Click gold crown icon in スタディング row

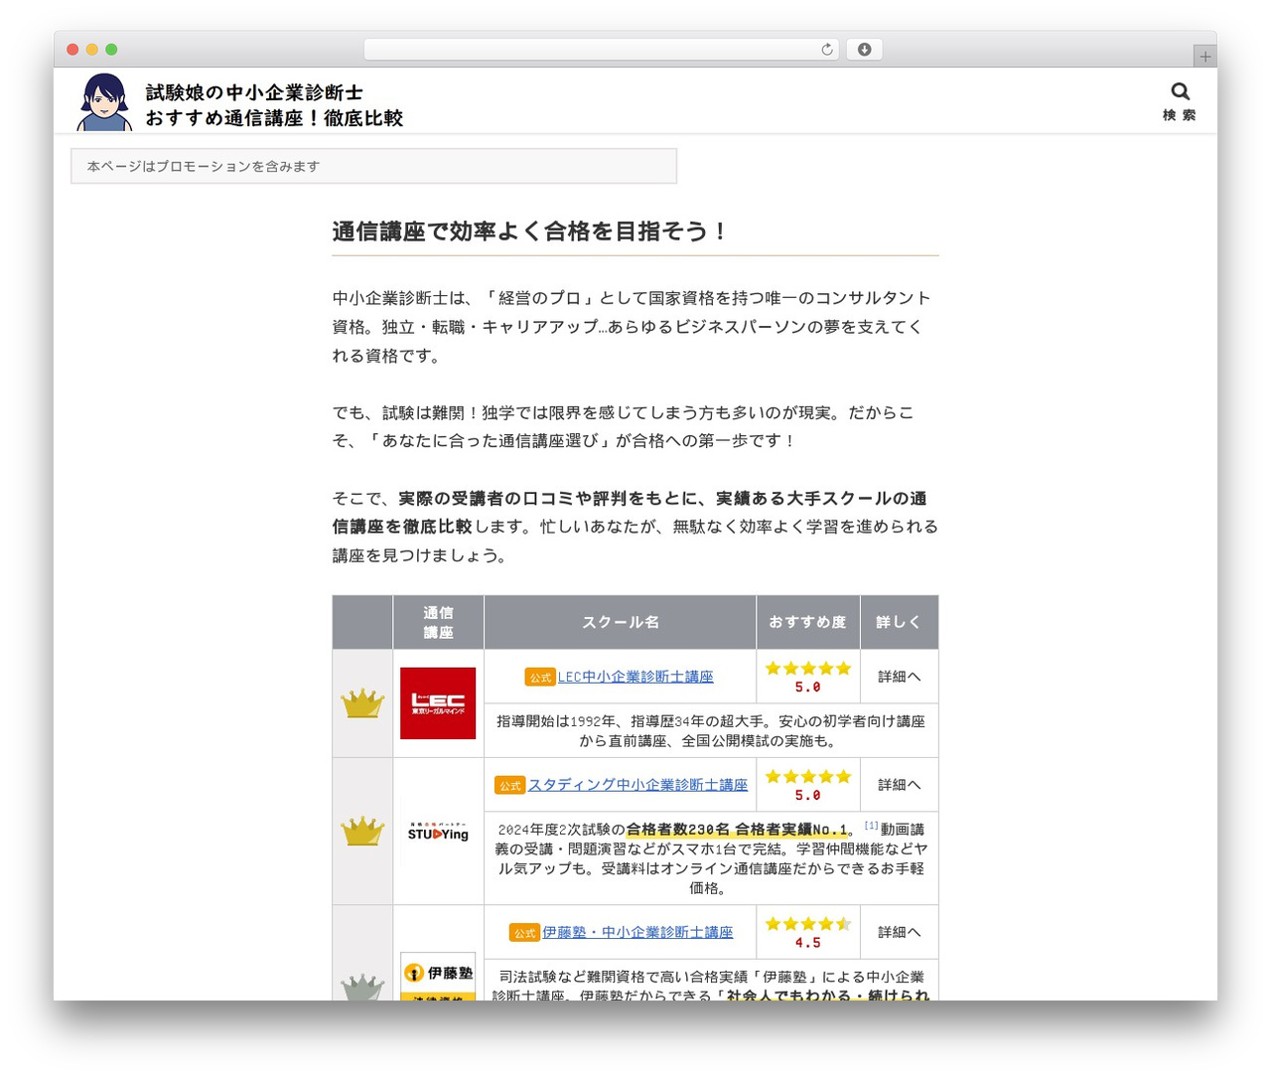[x=362, y=832]
